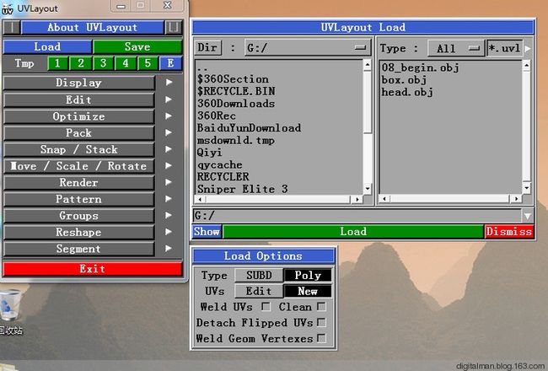548x371 pixels.
Task: Select file 08_begin.obj
Action: pyautogui.click(x=421, y=67)
